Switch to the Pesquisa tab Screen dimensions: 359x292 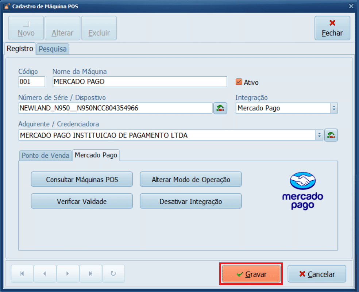(53, 49)
